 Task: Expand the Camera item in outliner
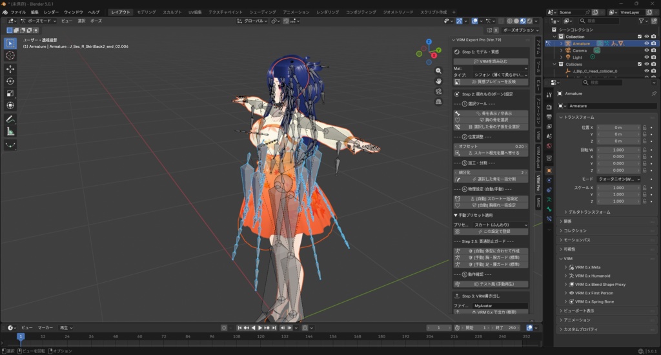point(561,50)
